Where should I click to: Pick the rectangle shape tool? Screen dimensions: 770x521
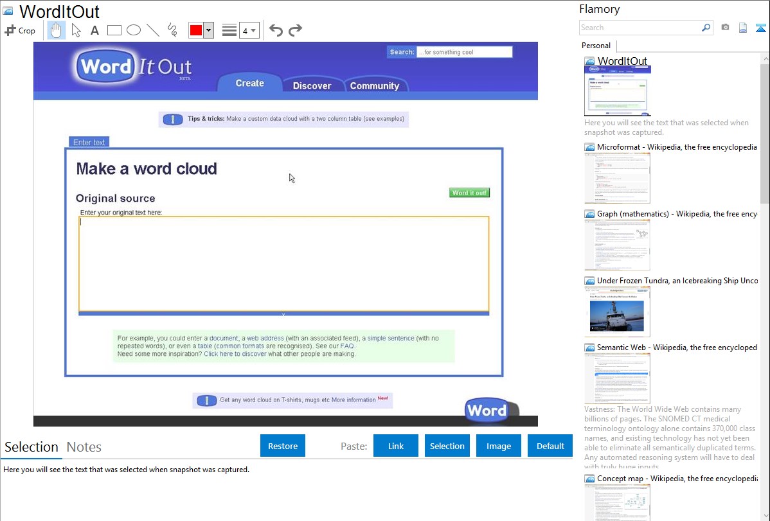click(114, 30)
